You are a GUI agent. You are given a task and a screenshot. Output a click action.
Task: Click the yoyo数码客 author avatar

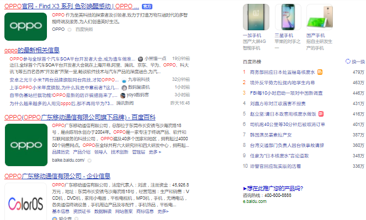pyautogui.click(x=123, y=95)
